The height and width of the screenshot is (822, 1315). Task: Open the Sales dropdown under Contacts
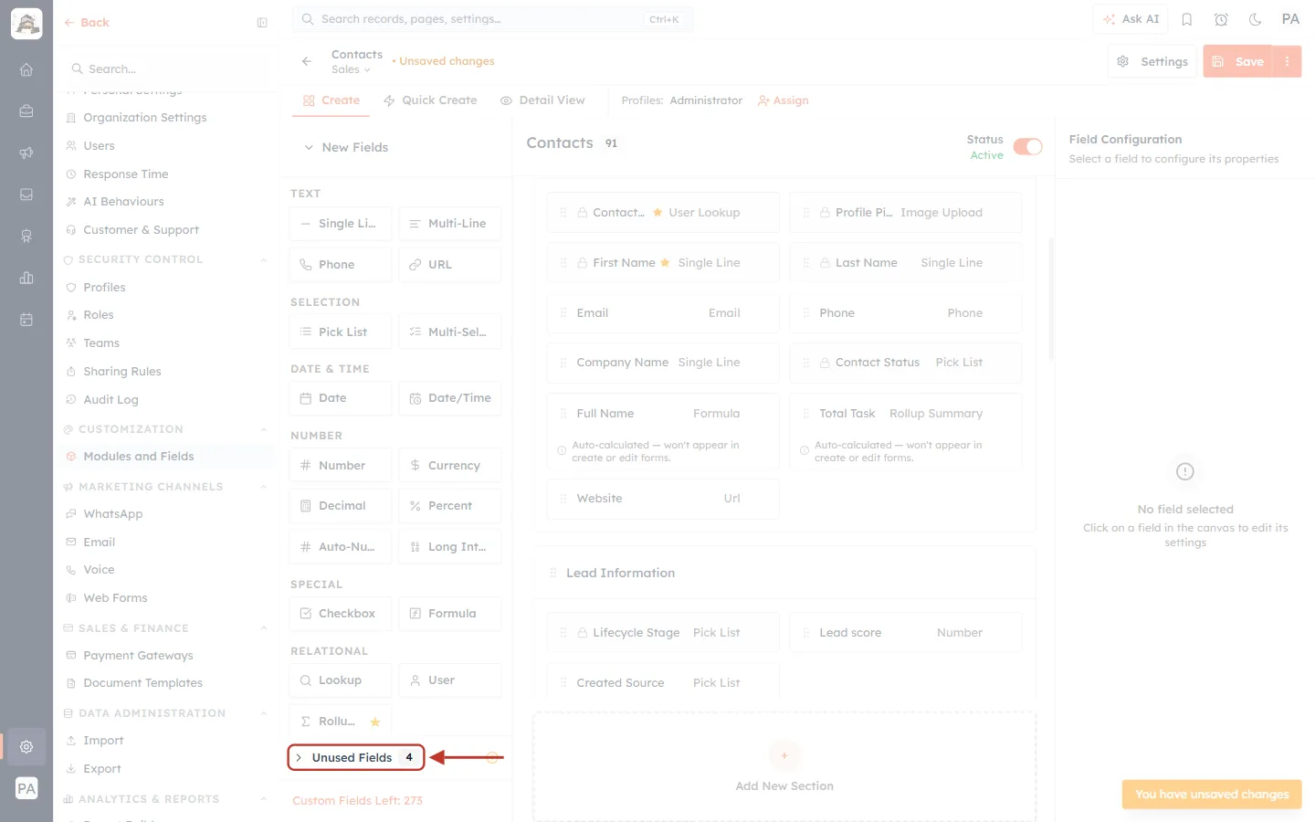[351, 69]
